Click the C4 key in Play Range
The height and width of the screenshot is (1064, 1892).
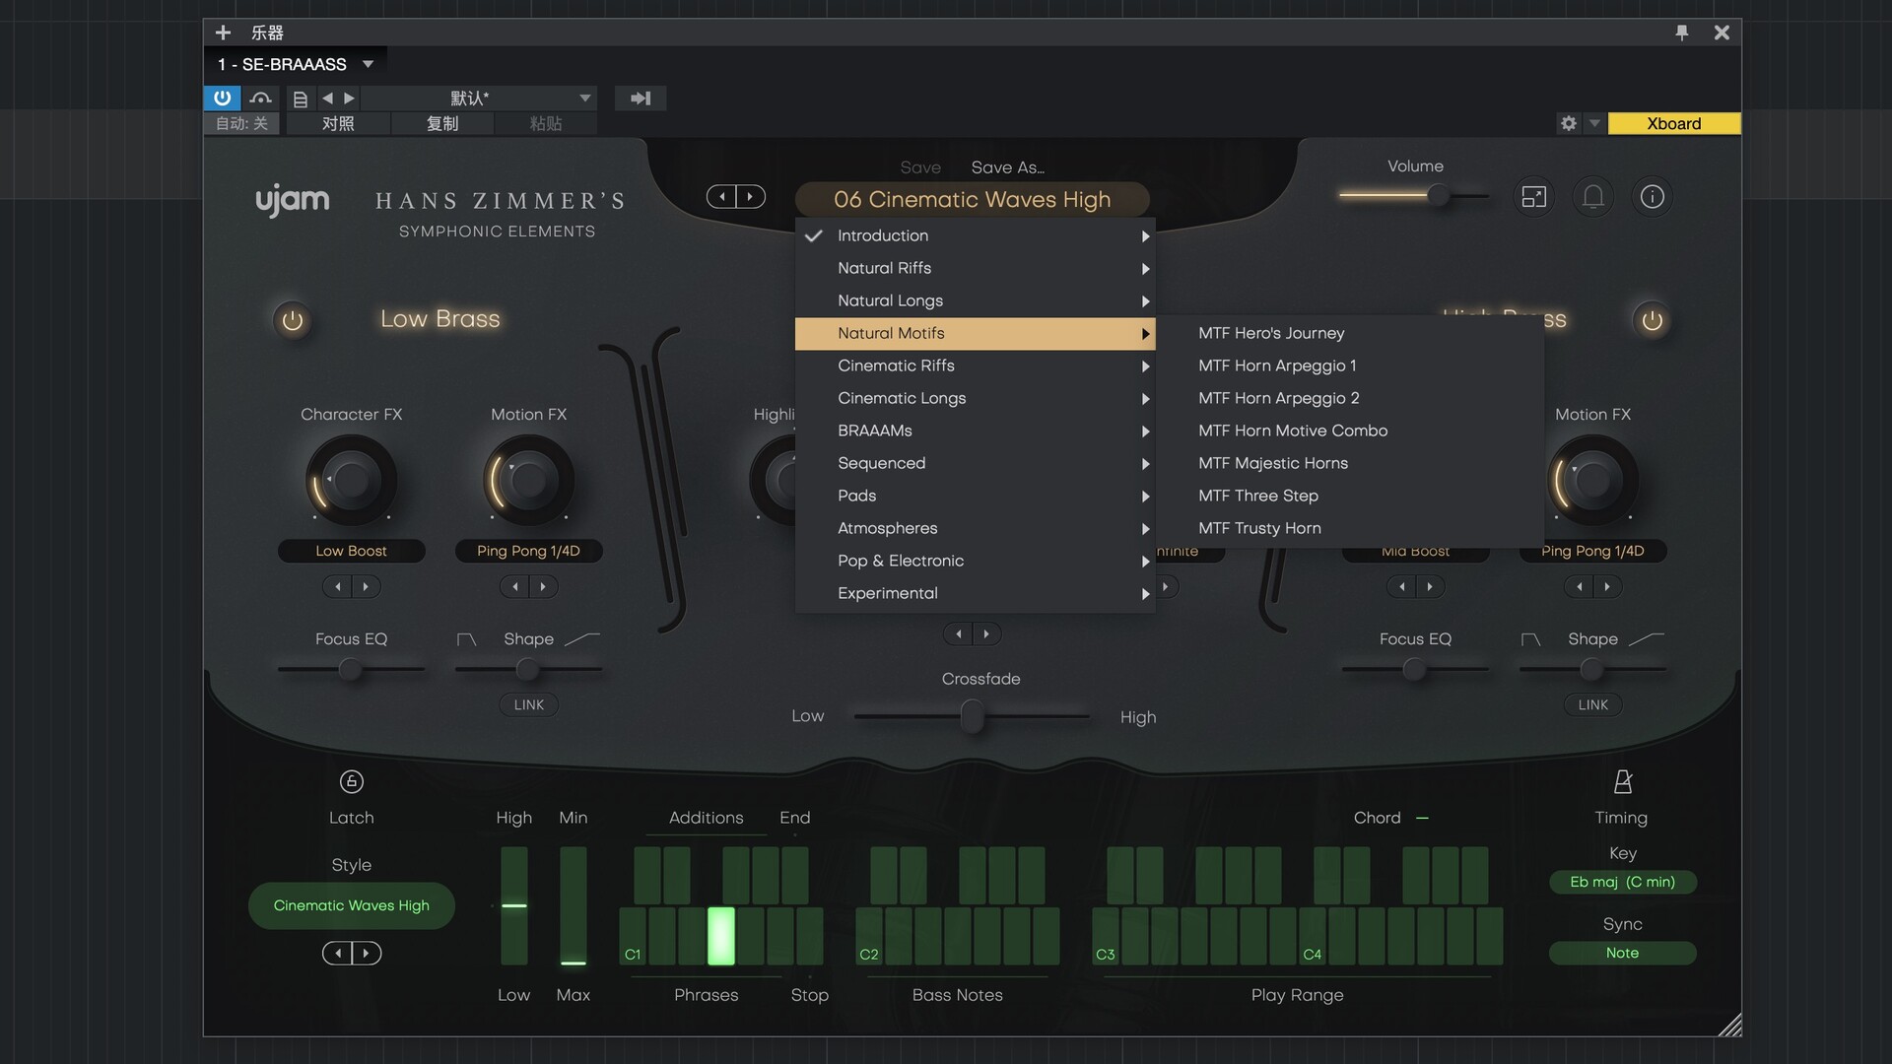point(1312,936)
